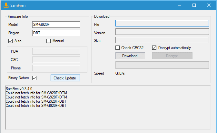Click the Check Update button
The height and width of the screenshot is (133, 217).
65,78
